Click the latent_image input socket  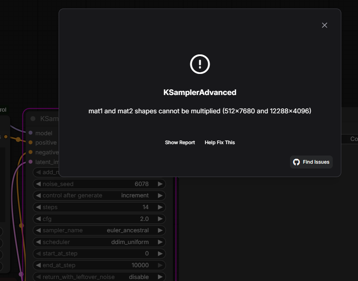pyautogui.click(x=31, y=162)
